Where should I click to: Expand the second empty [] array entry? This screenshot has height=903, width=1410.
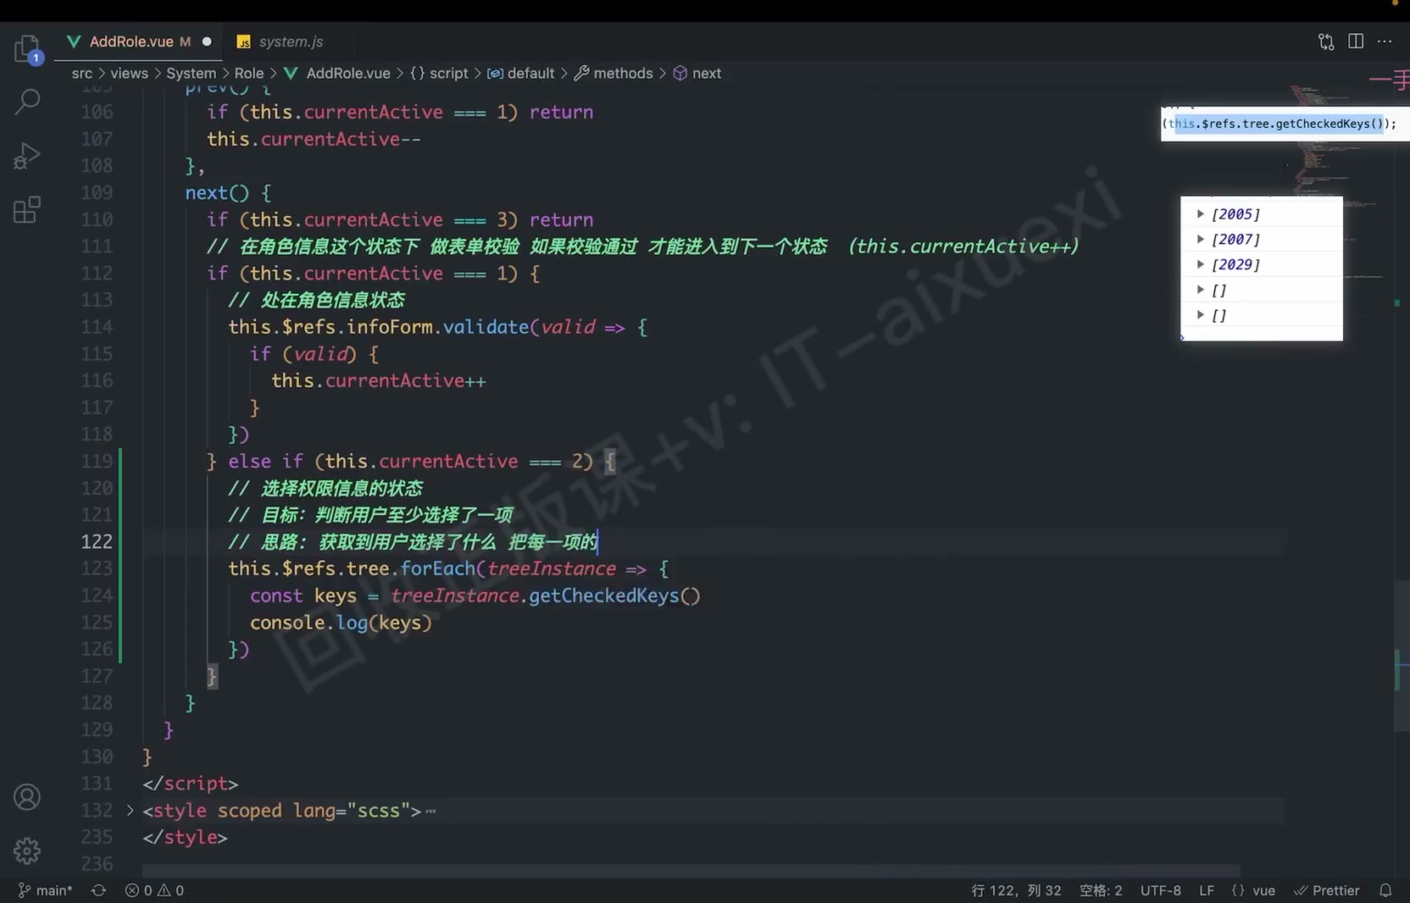tap(1200, 315)
